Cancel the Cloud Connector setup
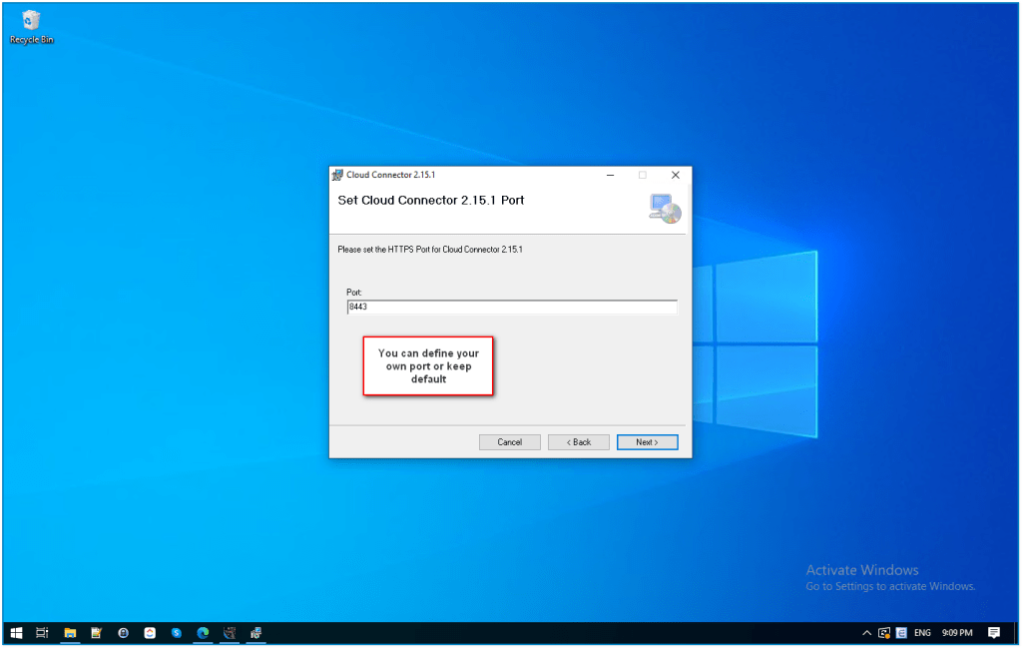This screenshot has width=1022, height=648. click(509, 442)
